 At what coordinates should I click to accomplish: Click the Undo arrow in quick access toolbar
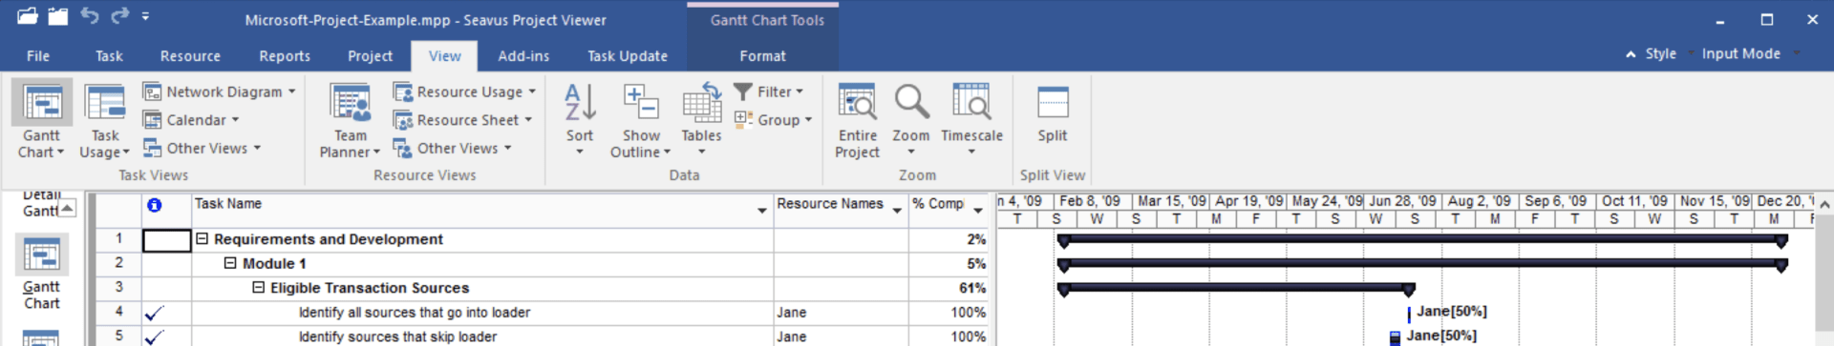(89, 16)
